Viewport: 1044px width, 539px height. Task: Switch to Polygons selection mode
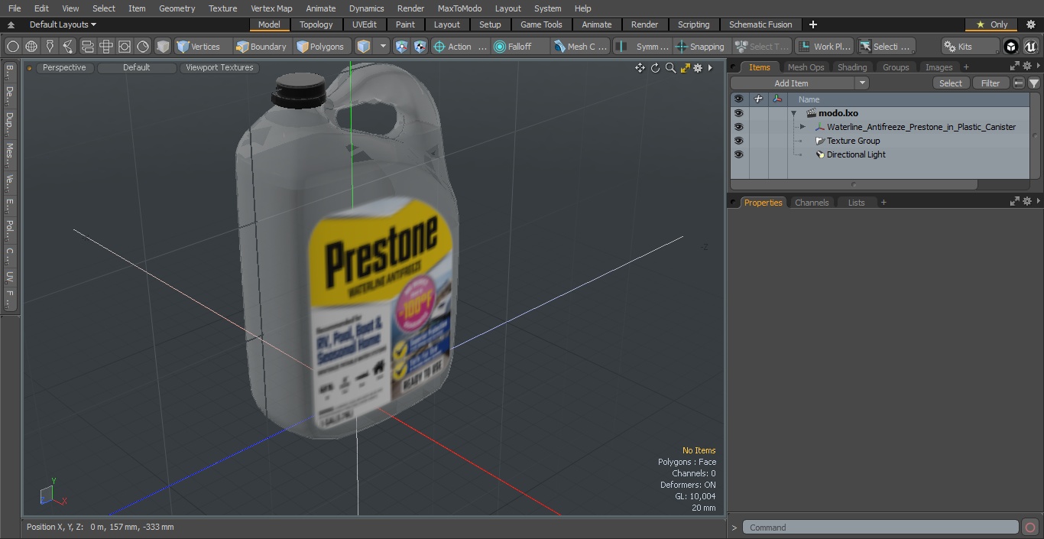[322, 47]
